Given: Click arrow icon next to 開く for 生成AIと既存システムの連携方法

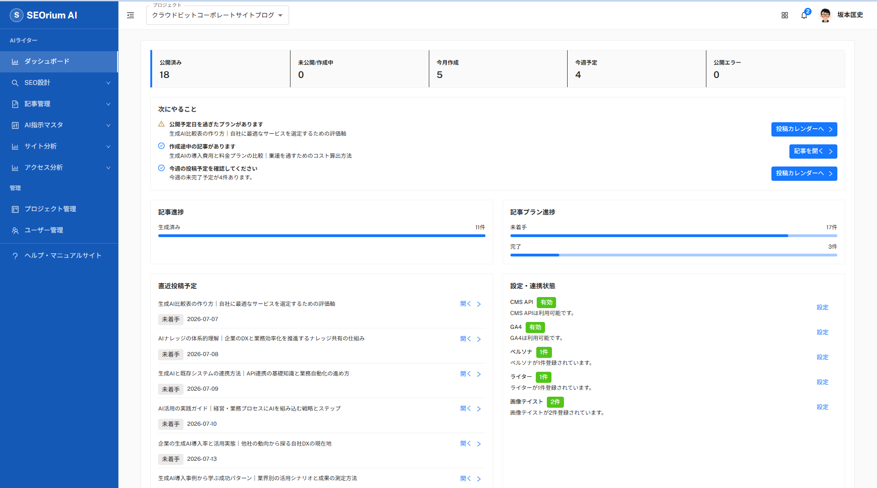Looking at the screenshot, I should pyautogui.click(x=479, y=374).
